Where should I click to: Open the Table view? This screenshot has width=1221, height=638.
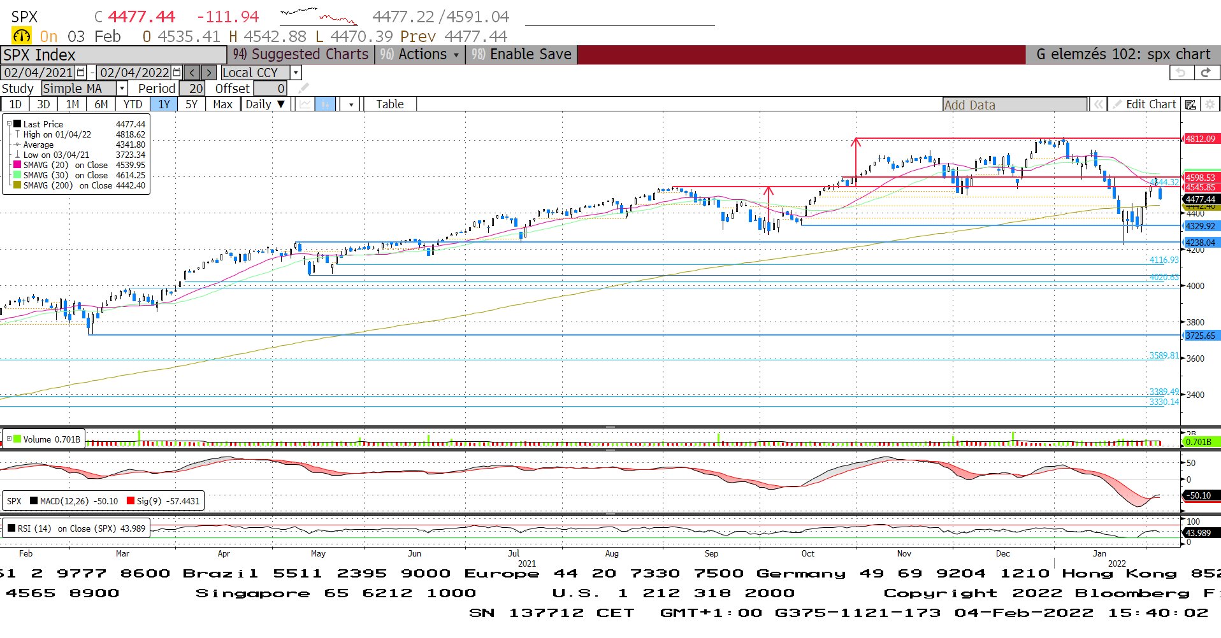pos(390,104)
